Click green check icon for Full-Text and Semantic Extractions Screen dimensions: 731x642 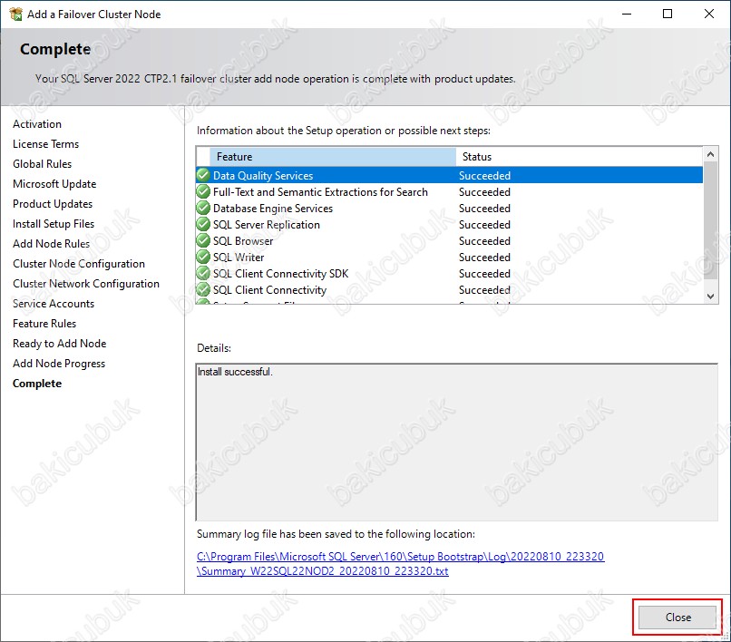pyautogui.click(x=203, y=191)
